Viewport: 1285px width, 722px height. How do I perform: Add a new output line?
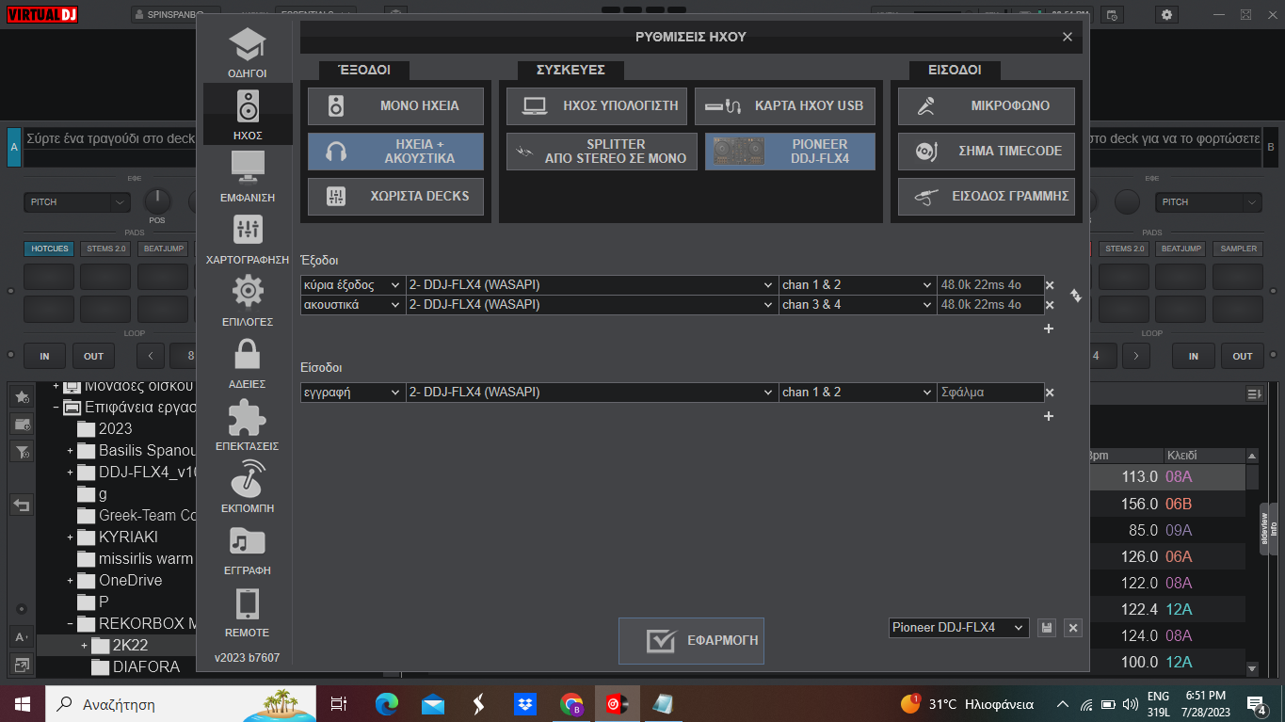click(1049, 329)
